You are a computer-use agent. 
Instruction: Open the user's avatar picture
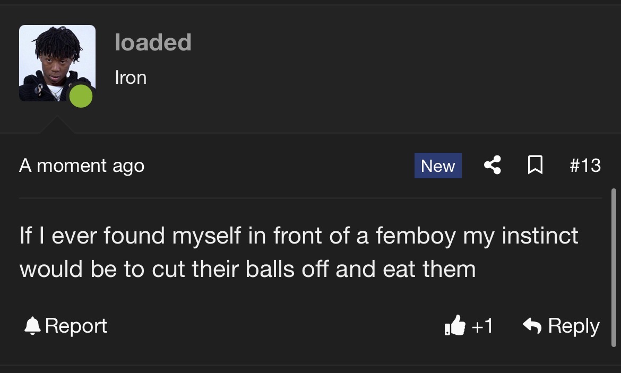coord(57,63)
